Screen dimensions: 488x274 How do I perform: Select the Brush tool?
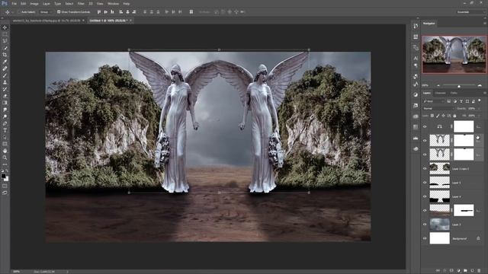click(x=5, y=75)
